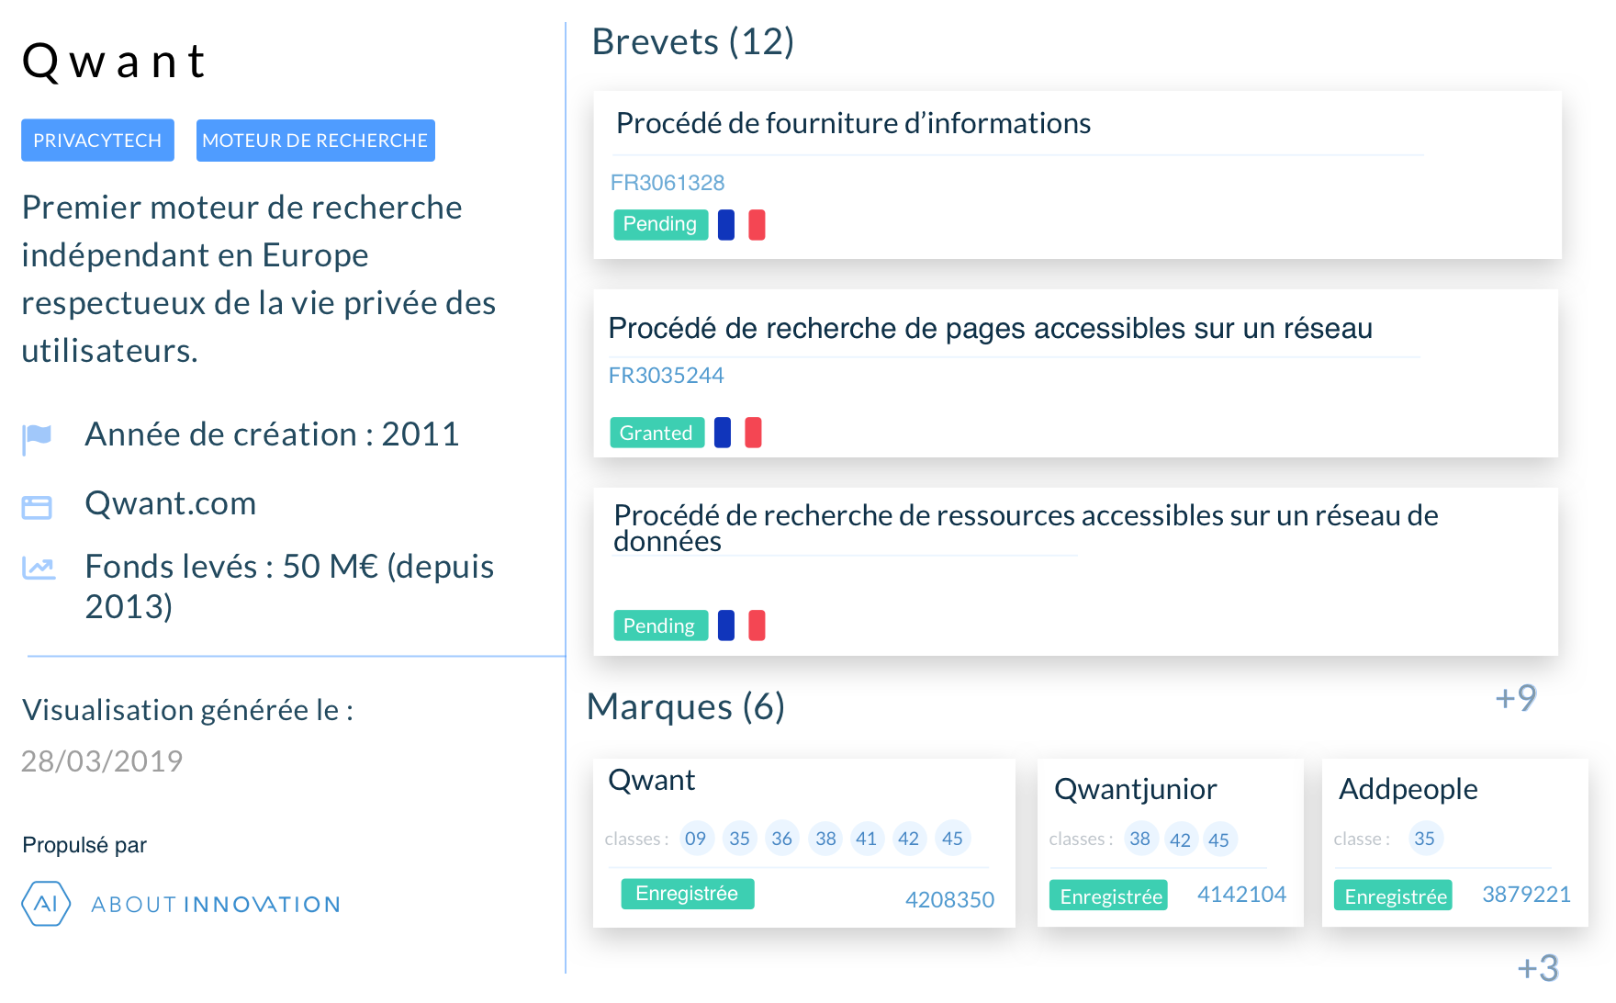Open Procédé de recherche de pages accessibles title
The height and width of the screenshot is (1003, 1616).
pyautogui.click(x=991, y=328)
